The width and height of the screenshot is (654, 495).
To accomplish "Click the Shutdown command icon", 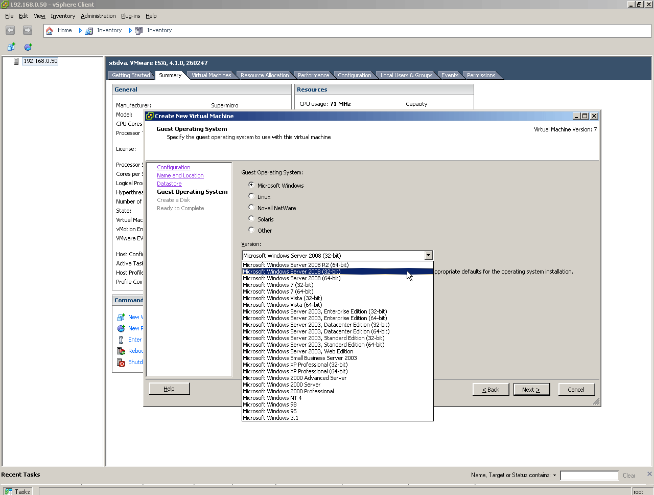I will (x=121, y=363).
